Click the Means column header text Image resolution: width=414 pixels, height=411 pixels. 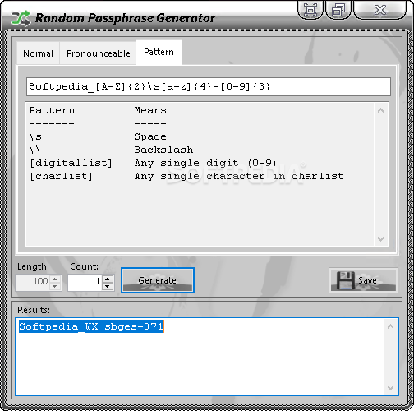(x=150, y=110)
